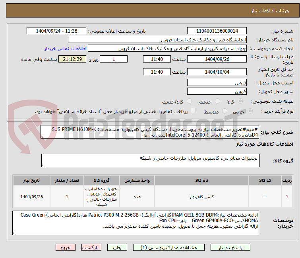Click the remaining time countdown field

[x=72, y=59]
